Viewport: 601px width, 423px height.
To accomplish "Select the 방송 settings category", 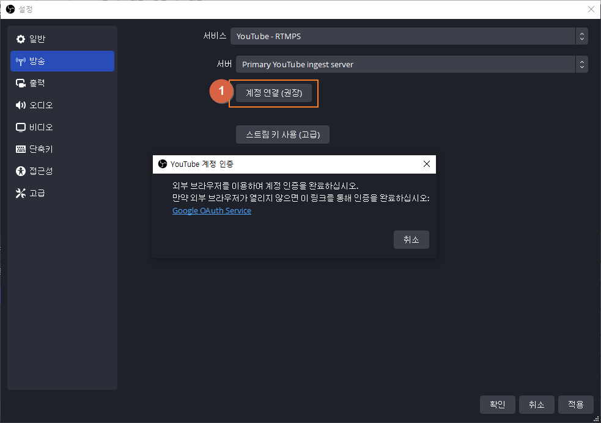I will pyautogui.click(x=62, y=61).
